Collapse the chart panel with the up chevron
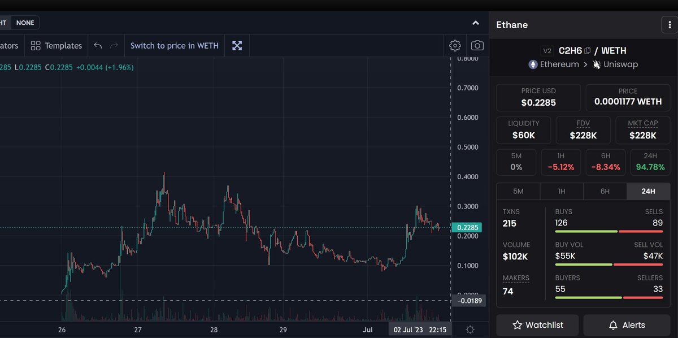The image size is (678, 338). point(476,23)
